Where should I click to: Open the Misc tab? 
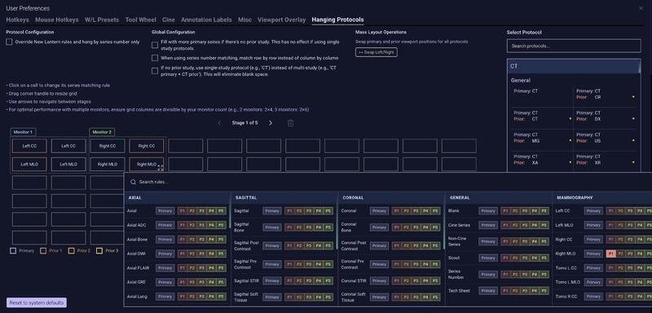pos(244,20)
